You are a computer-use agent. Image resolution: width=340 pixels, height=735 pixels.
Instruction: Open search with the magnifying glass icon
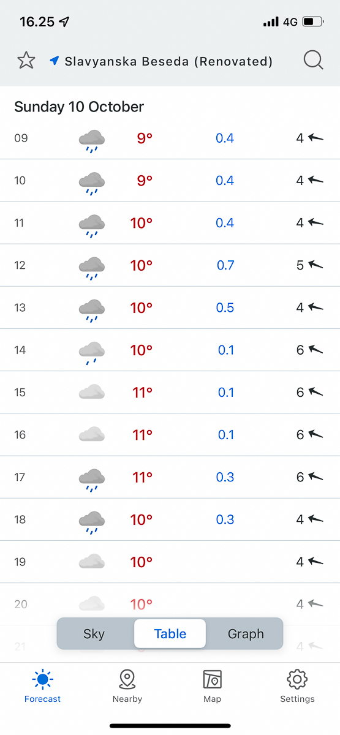(x=313, y=60)
